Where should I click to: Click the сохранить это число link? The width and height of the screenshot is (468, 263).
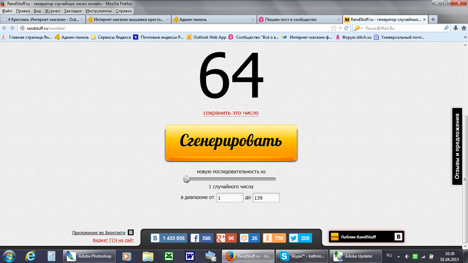point(230,113)
